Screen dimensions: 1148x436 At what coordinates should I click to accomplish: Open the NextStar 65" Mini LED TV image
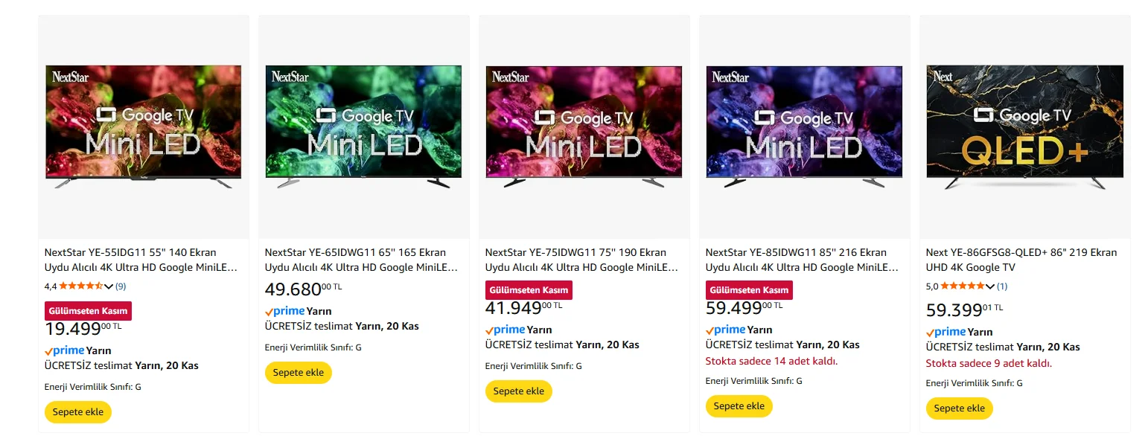[363, 126]
